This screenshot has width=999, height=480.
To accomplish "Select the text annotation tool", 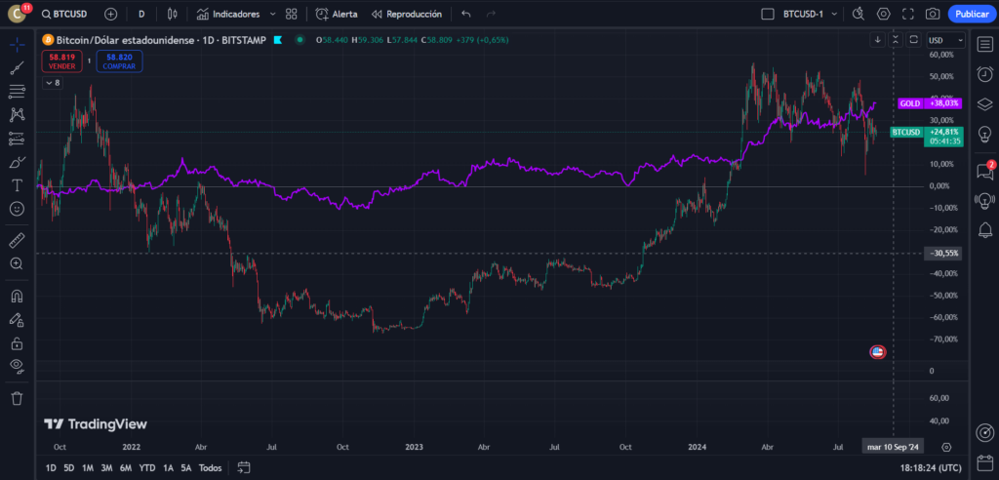I will point(18,185).
